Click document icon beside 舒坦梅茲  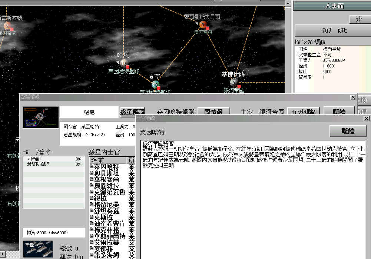pos(92,210)
